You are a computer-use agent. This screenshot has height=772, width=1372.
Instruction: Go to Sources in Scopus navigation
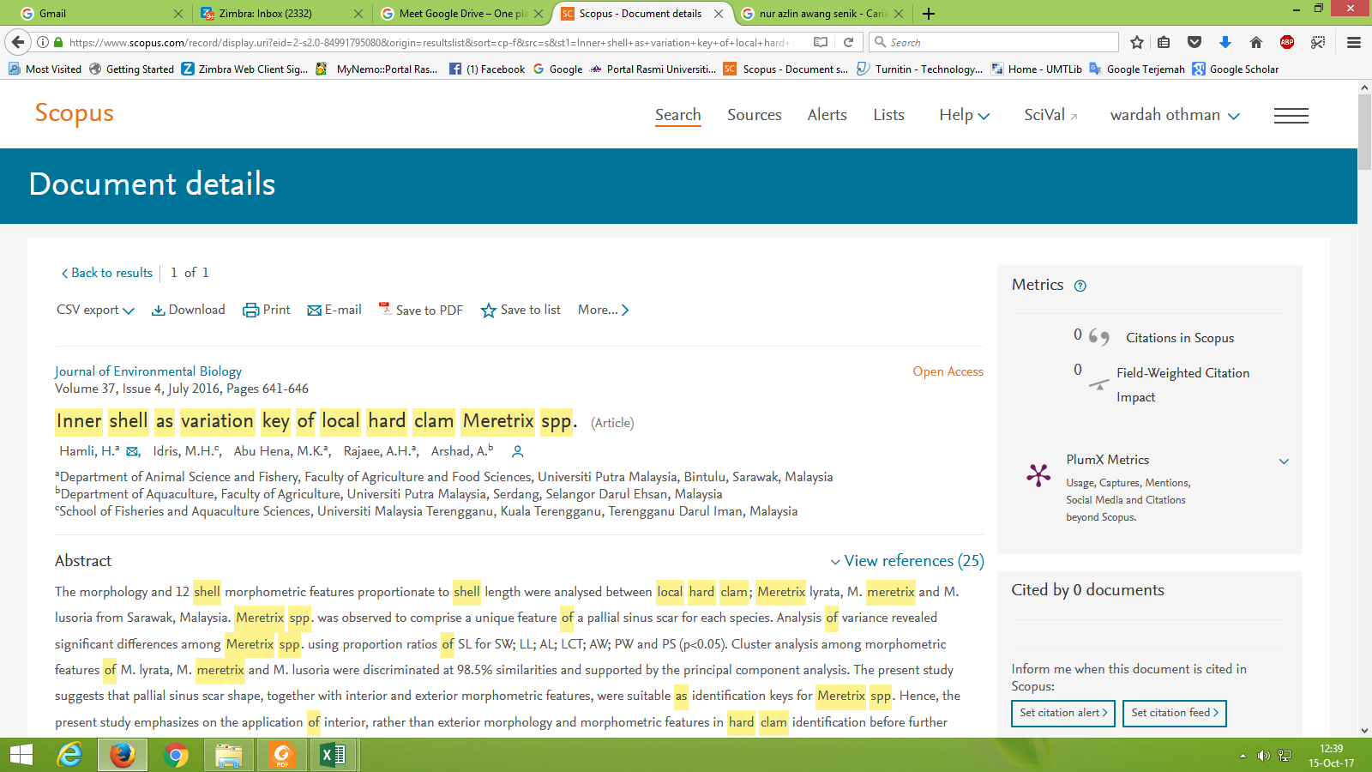coord(754,115)
